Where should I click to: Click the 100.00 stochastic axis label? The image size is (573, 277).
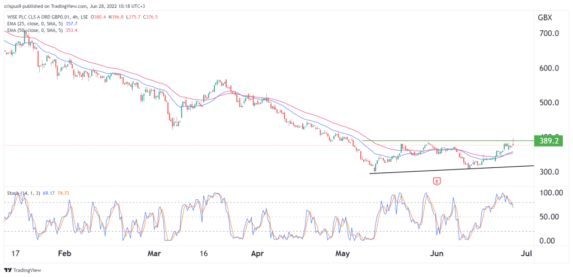[550, 193]
